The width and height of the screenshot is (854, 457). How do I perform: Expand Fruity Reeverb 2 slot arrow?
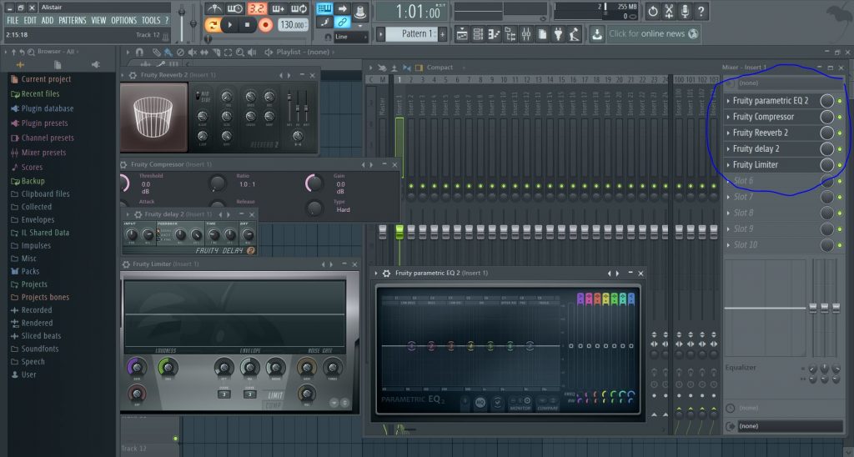728,133
